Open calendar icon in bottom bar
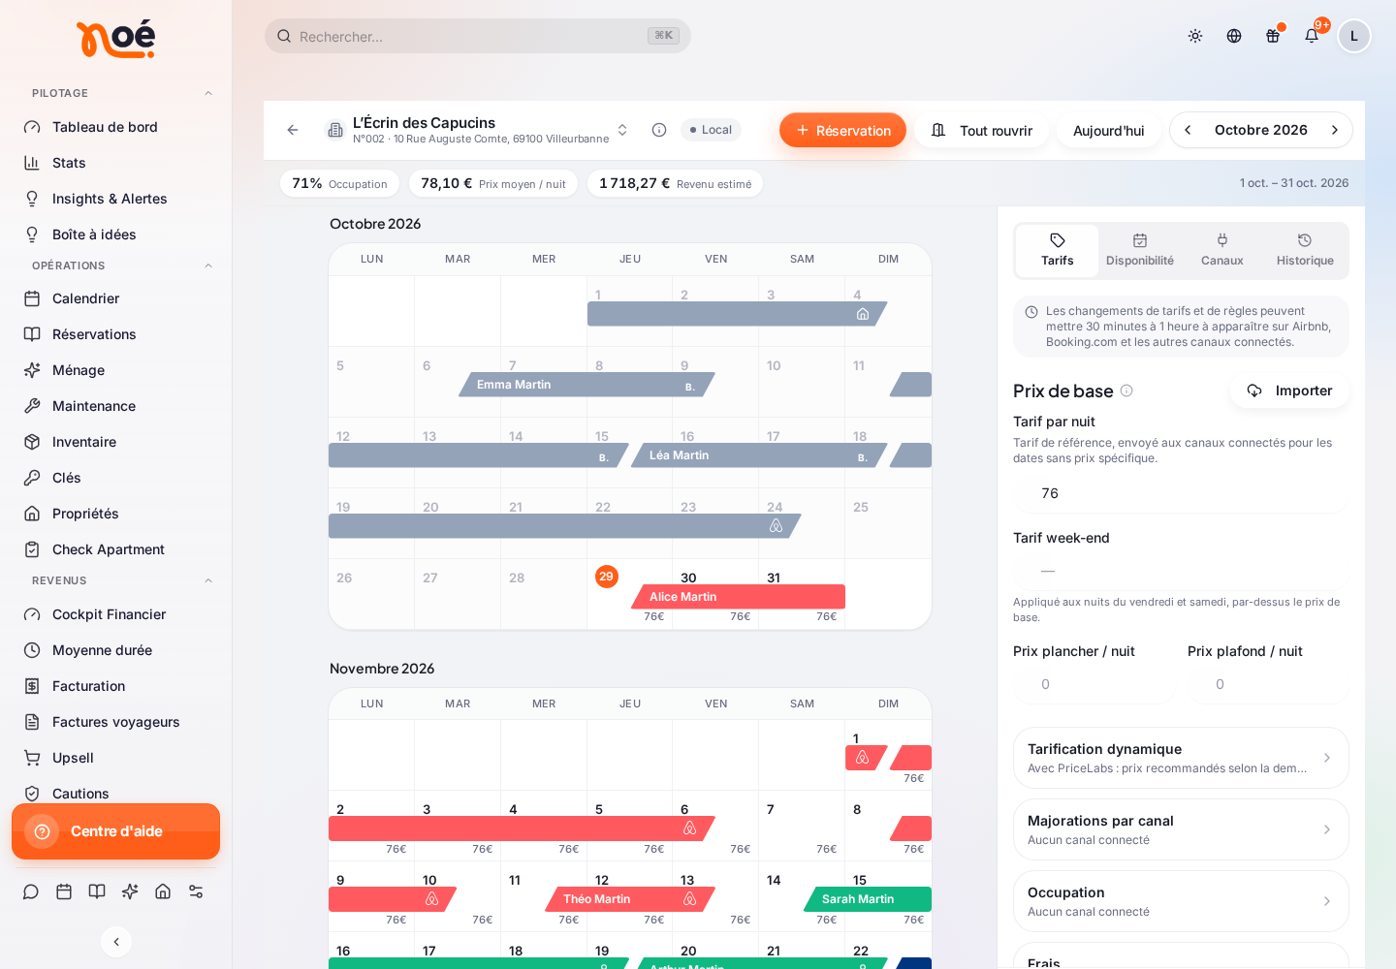The image size is (1396, 969). pyautogui.click(x=64, y=891)
